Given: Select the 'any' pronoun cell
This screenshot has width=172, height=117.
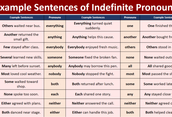Looking at the screenshot, I should coord(130,94).
